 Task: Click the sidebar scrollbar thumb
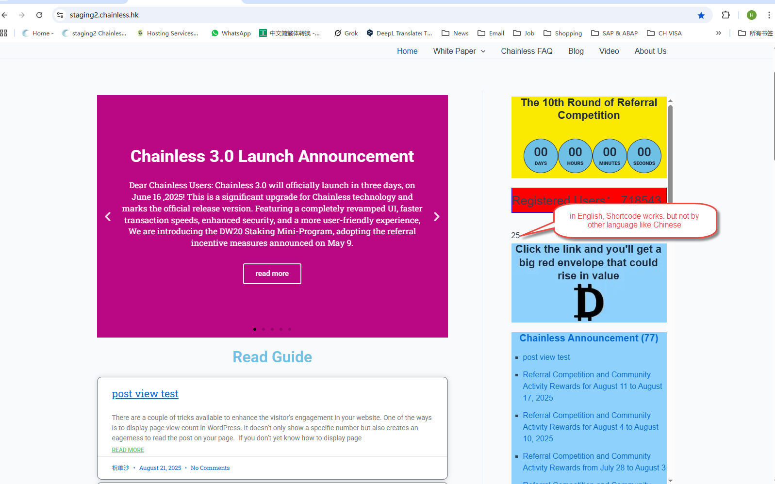(x=670, y=154)
